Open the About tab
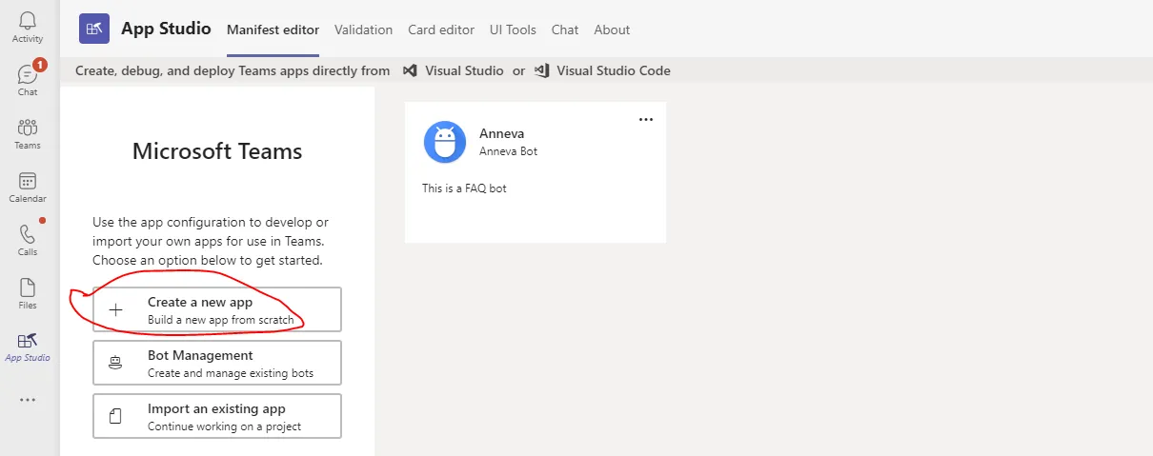This screenshot has height=456, width=1153. 612,30
